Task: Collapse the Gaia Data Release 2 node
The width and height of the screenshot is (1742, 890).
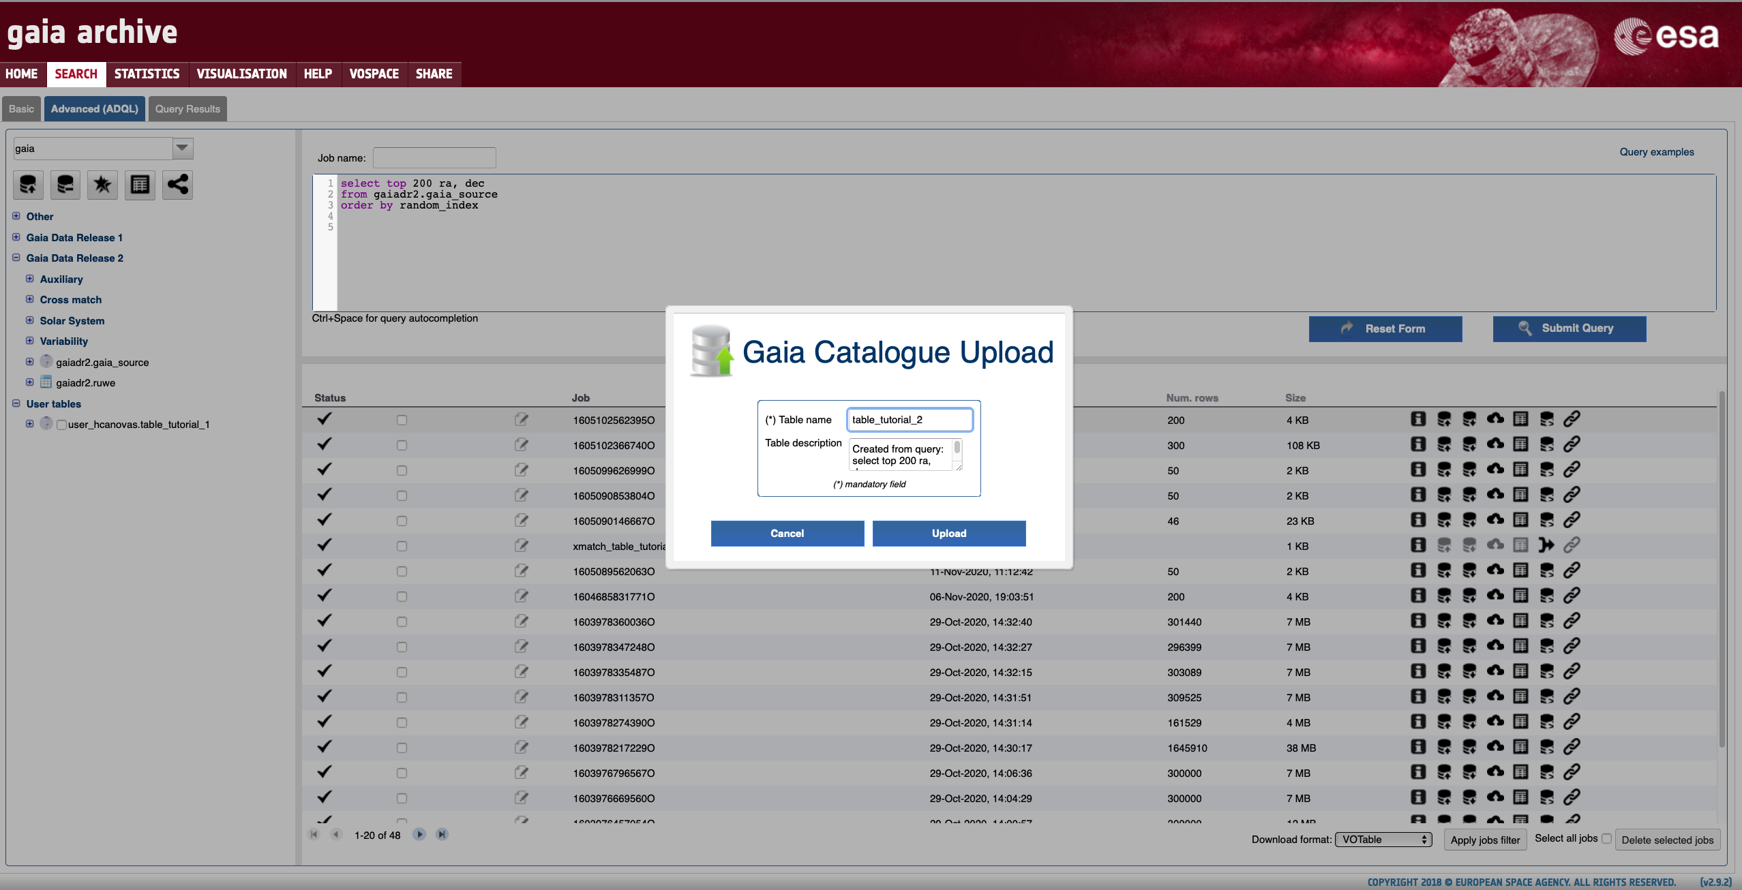Action: pyautogui.click(x=16, y=258)
